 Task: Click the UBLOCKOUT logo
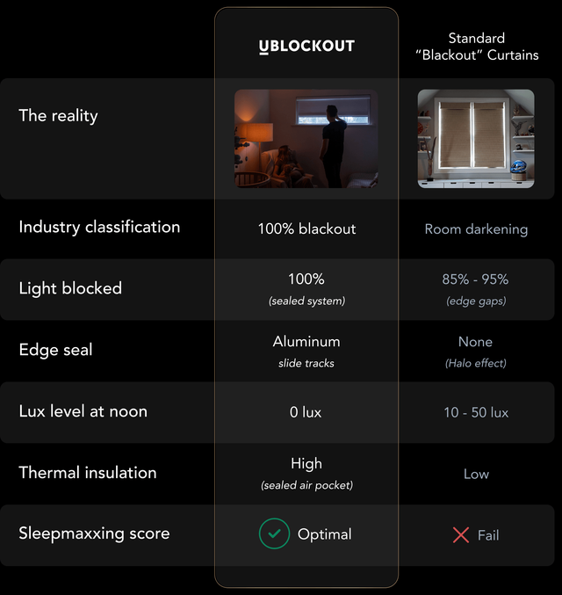(x=306, y=47)
